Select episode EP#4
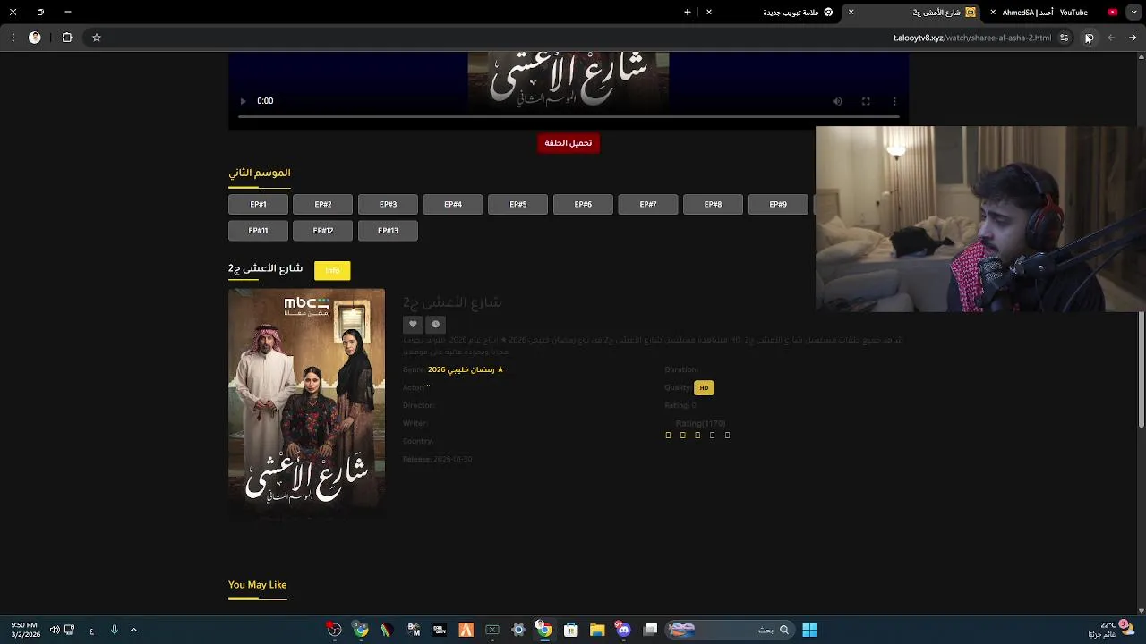The image size is (1146, 644). (x=453, y=205)
